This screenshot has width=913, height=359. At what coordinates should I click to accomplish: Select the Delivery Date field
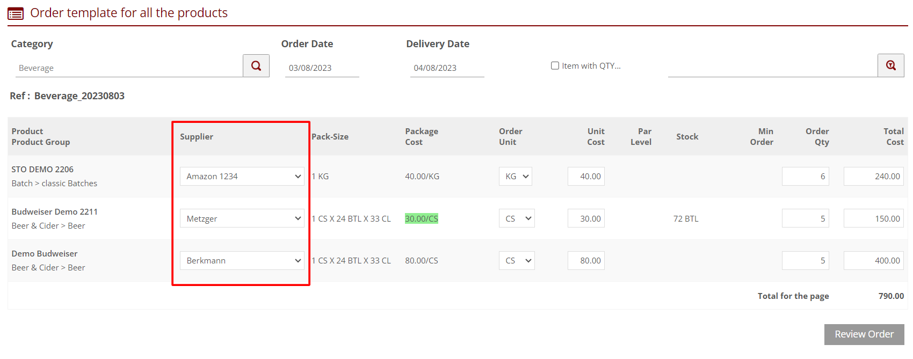pos(447,68)
